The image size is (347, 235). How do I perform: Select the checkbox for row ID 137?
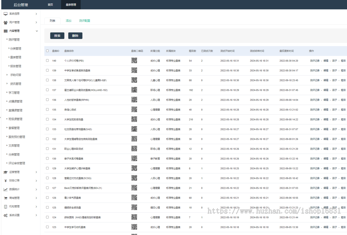tap(47, 90)
